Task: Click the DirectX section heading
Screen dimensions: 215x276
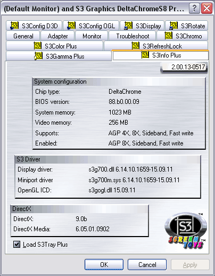Action: [22, 209]
